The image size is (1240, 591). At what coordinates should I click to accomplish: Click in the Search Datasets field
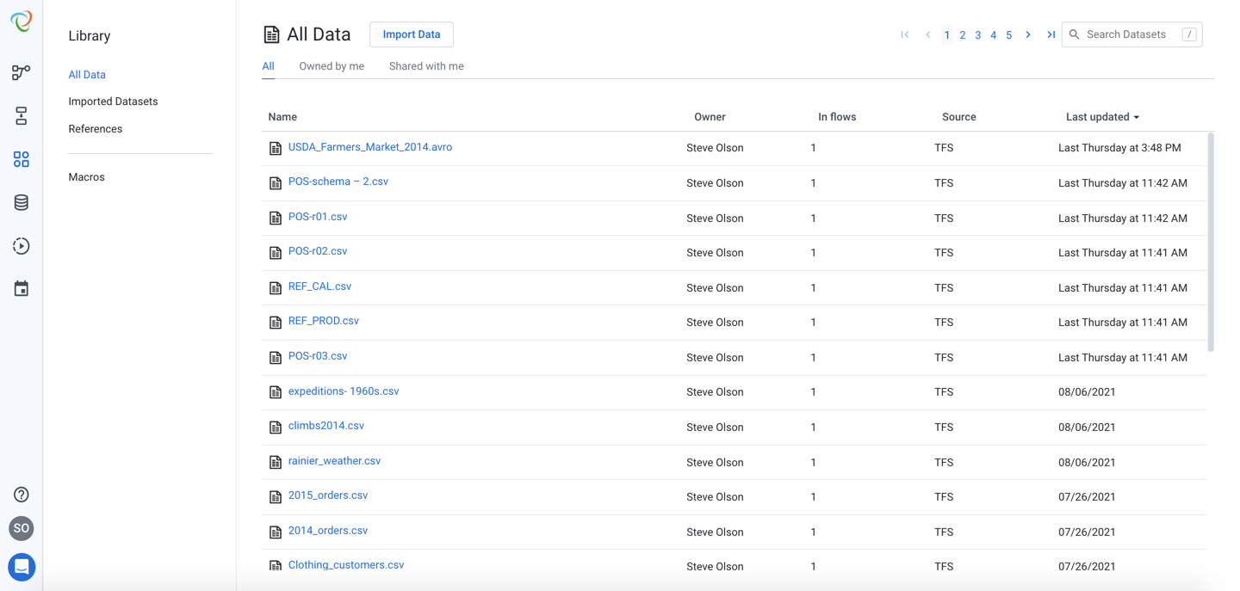[x=1128, y=34]
